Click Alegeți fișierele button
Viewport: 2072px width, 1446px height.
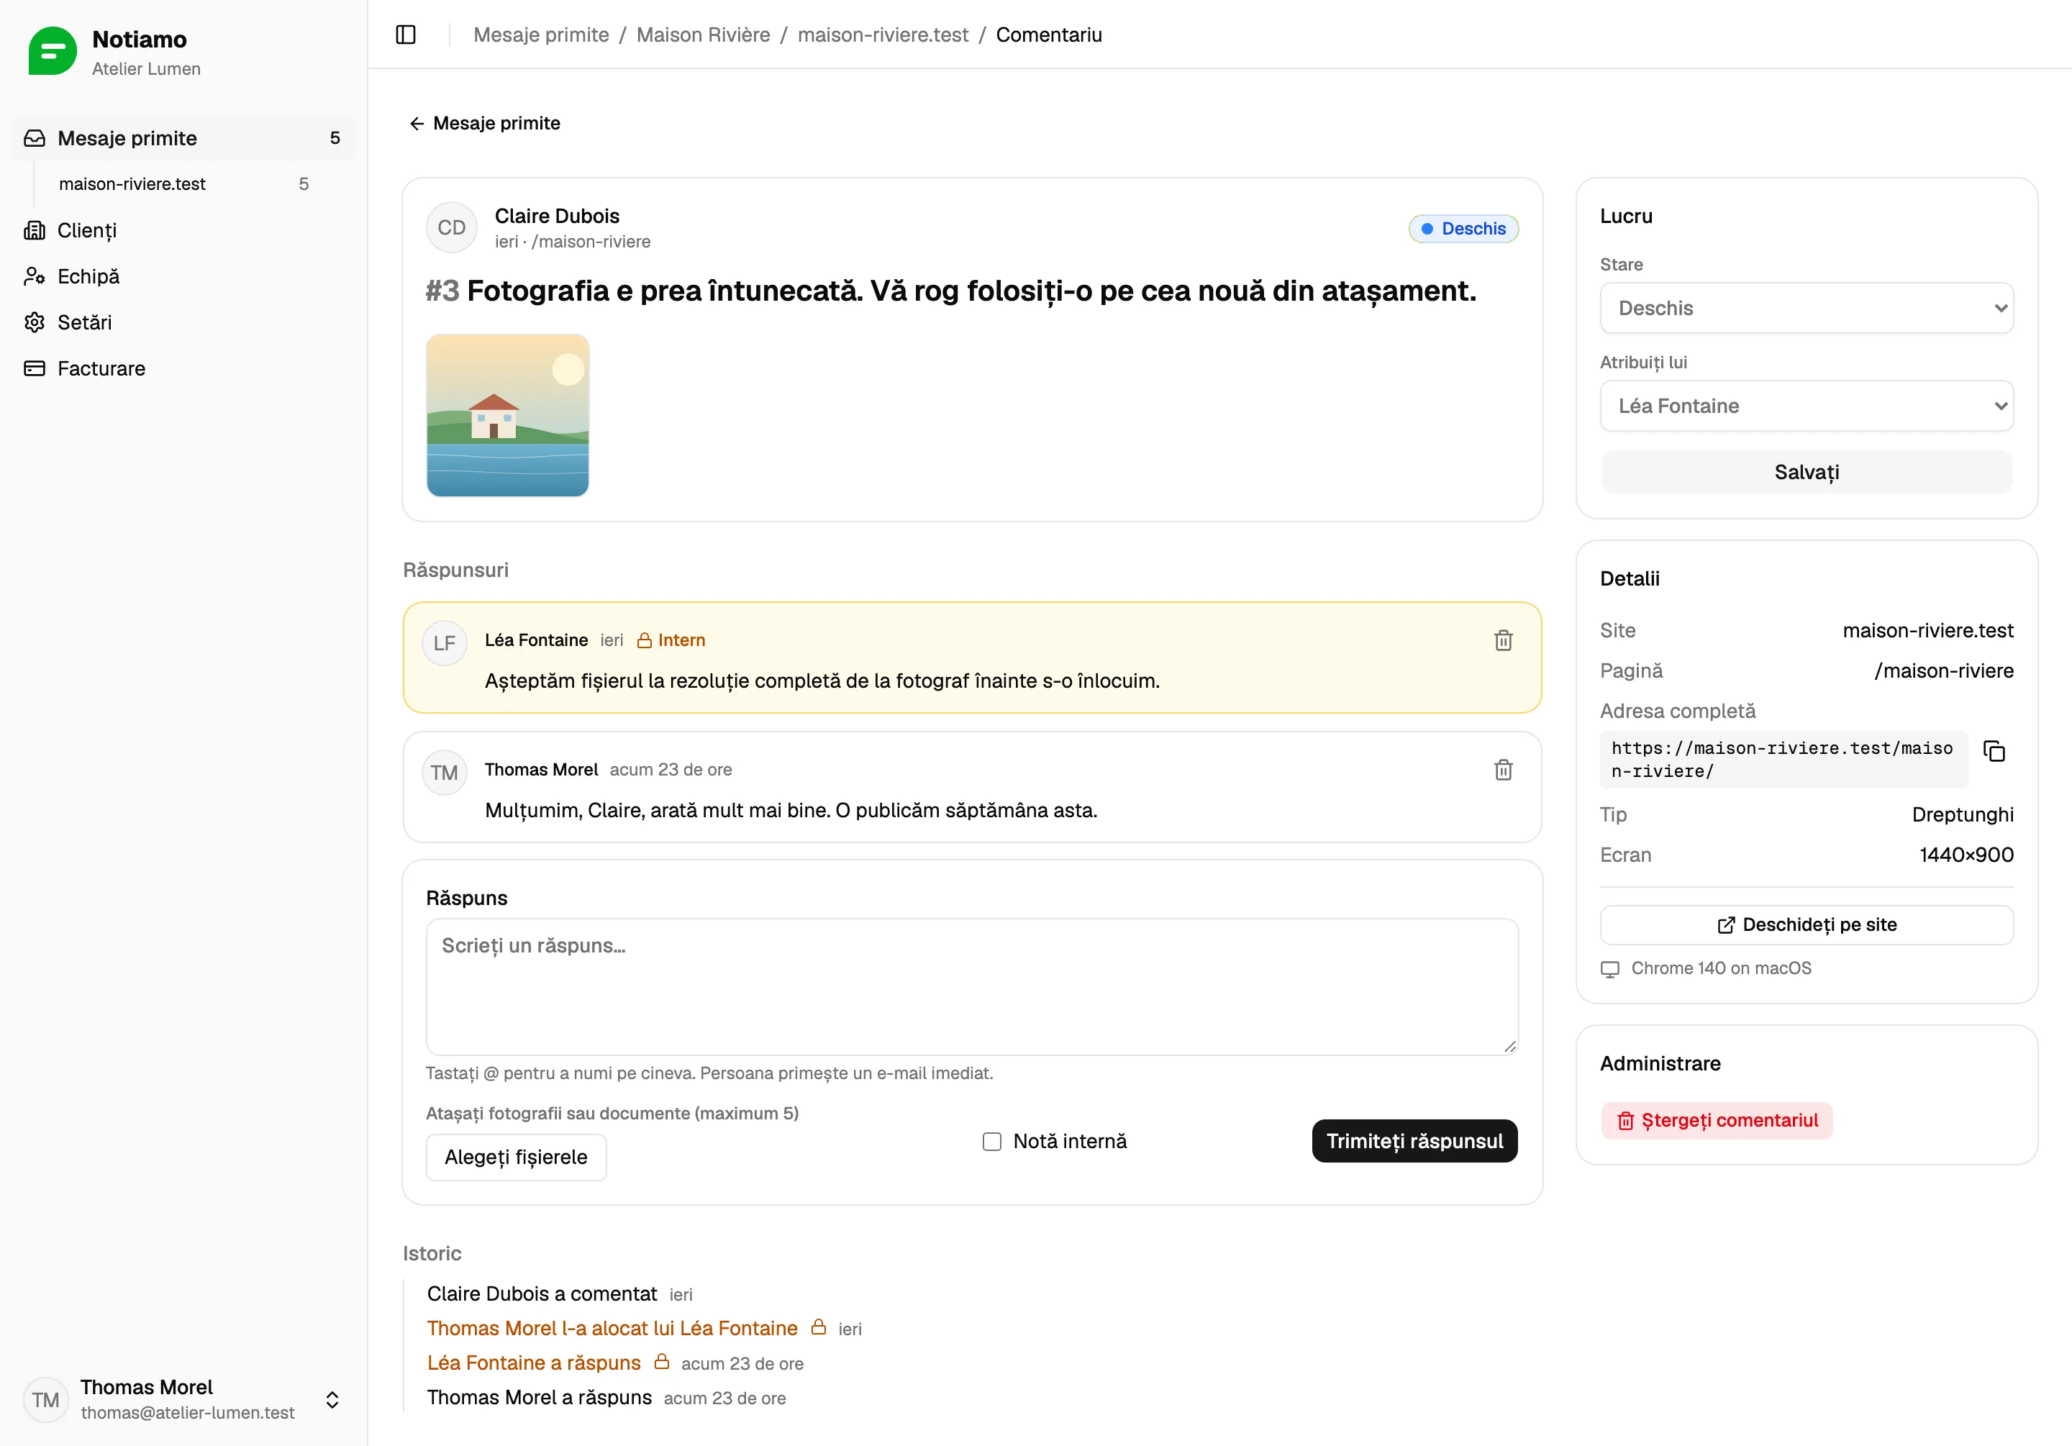515,1156
